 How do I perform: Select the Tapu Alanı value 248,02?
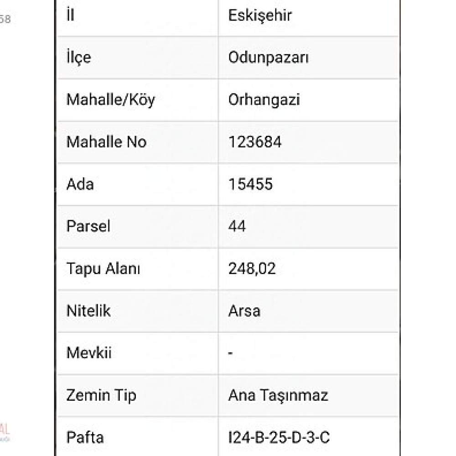click(252, 269)
